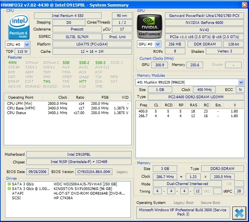This screenshot has width=249, height=222.
Task: Click the Windows XP Professional OS field
Action: click(183, 212)
